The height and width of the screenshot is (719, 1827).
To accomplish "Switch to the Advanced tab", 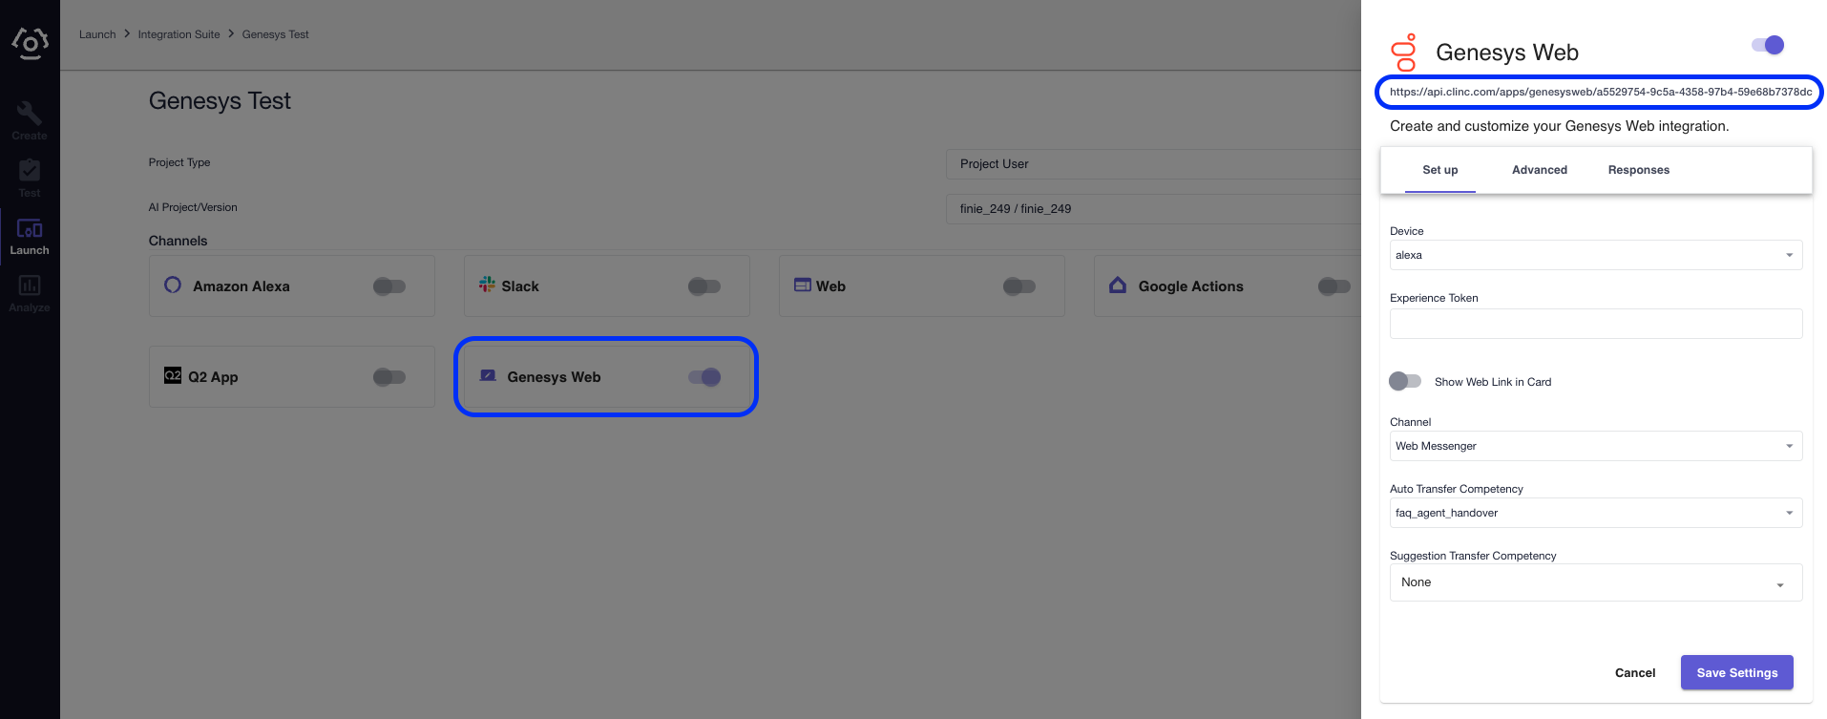I will [1540, 170].
